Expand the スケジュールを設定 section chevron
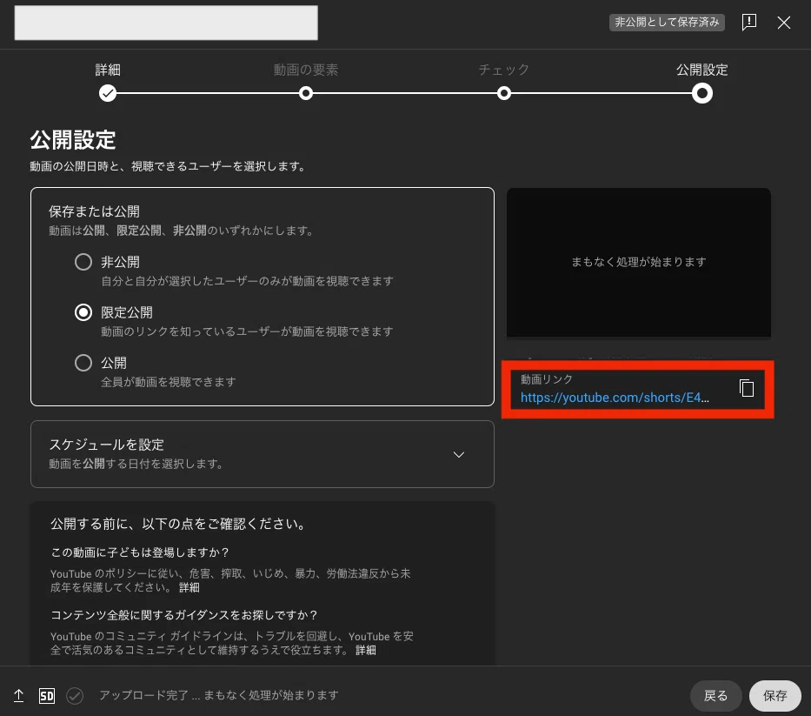The image size is (811, 716). click(458, 454)
